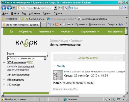Follow the Добавить запись link

coord(88,58)
